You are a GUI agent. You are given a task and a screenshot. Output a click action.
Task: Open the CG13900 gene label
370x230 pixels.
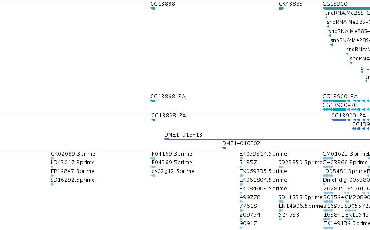[x=335, y=4]
